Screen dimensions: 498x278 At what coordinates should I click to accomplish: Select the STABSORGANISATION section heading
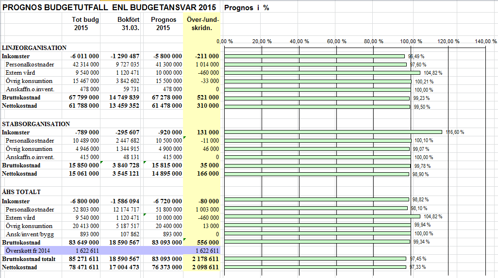coord(36,124)
